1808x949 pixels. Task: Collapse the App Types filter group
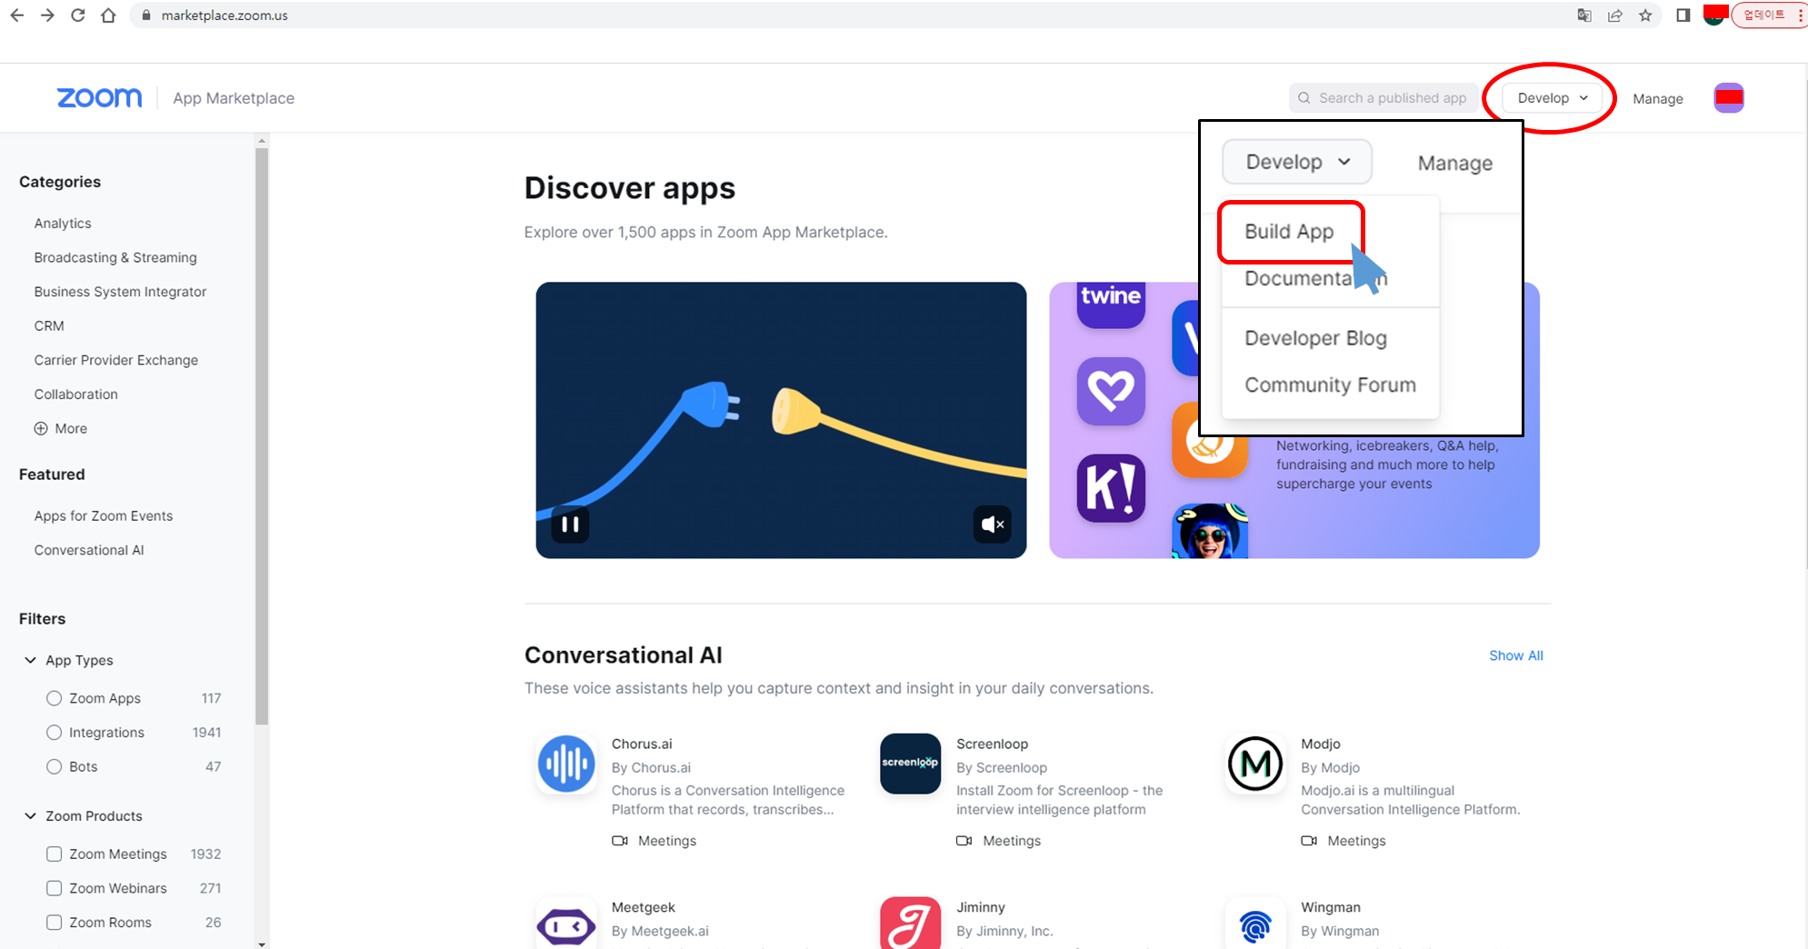click(30, 660)
